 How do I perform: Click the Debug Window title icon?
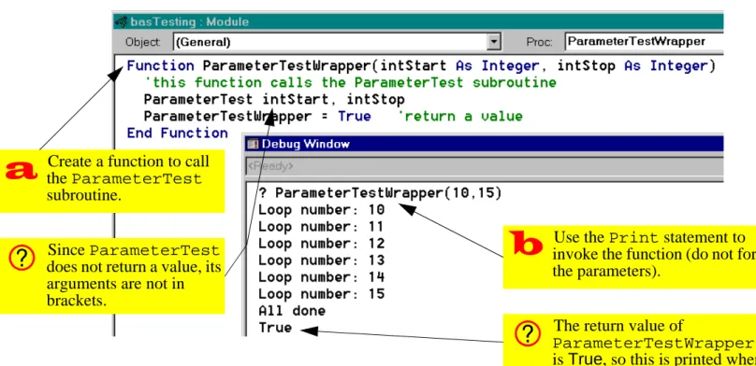254,144
